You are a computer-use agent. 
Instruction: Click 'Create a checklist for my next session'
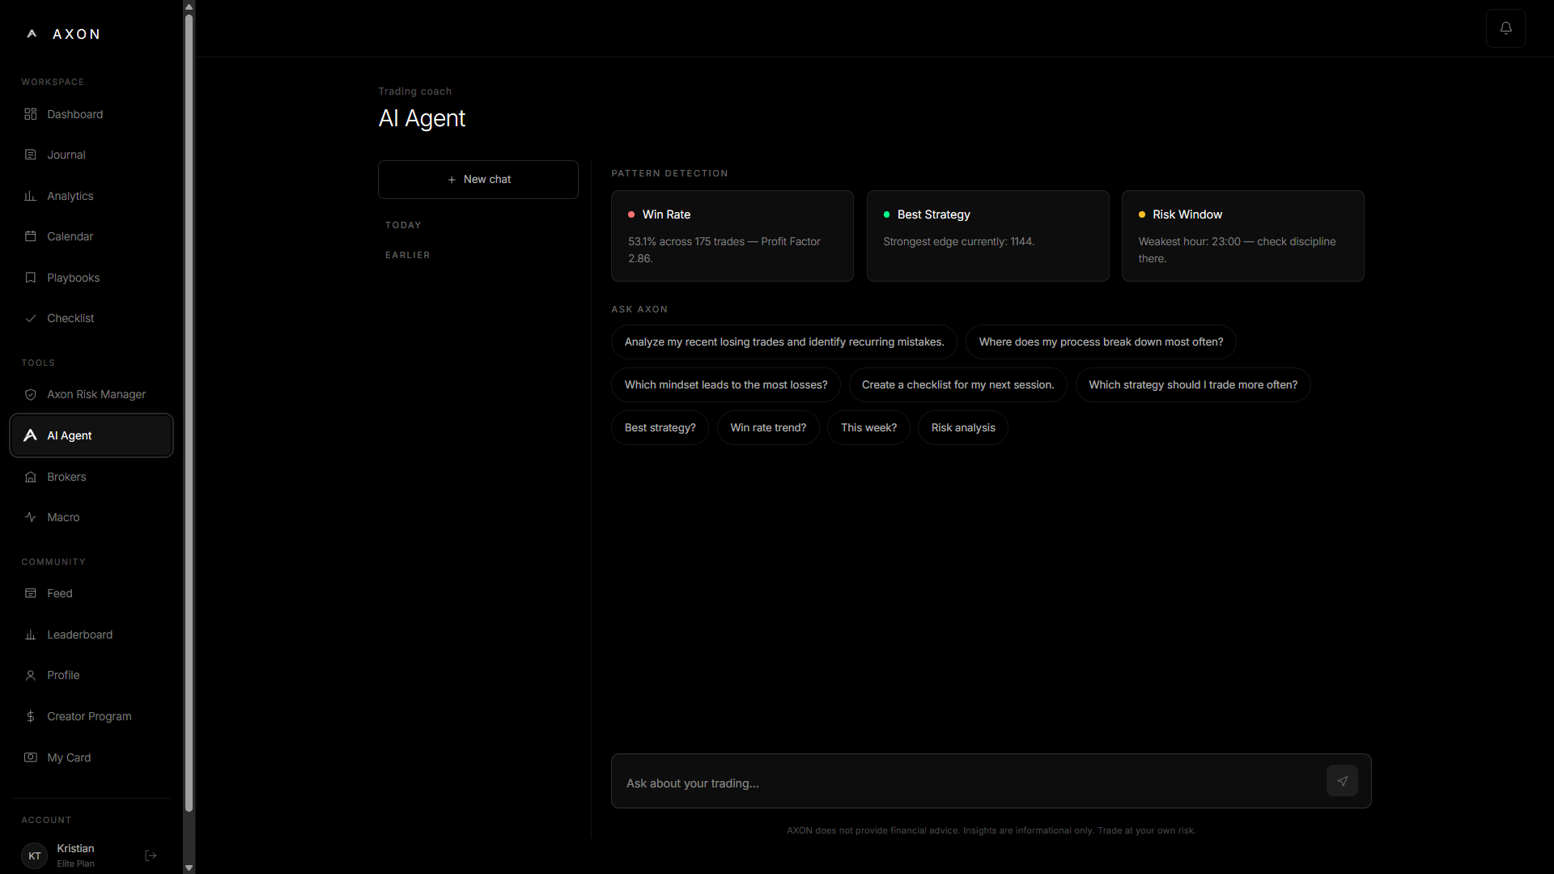point(957,384)
